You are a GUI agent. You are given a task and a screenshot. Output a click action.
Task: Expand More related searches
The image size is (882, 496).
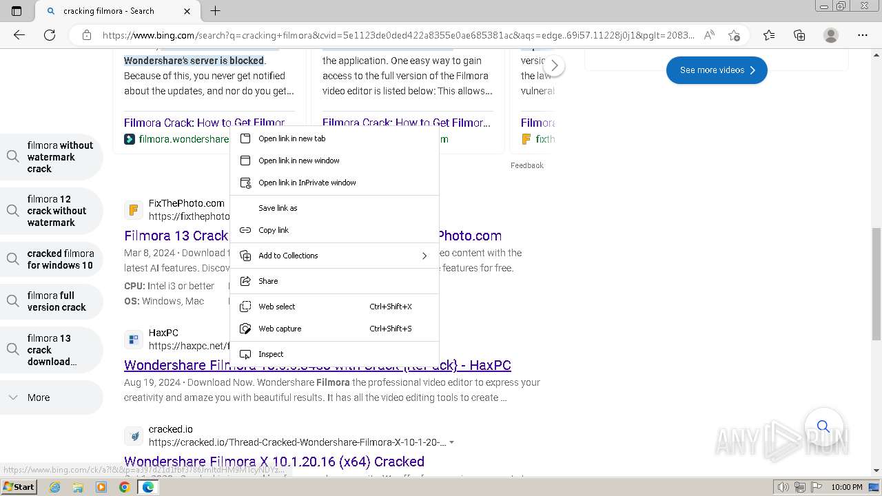pos(52,397)
